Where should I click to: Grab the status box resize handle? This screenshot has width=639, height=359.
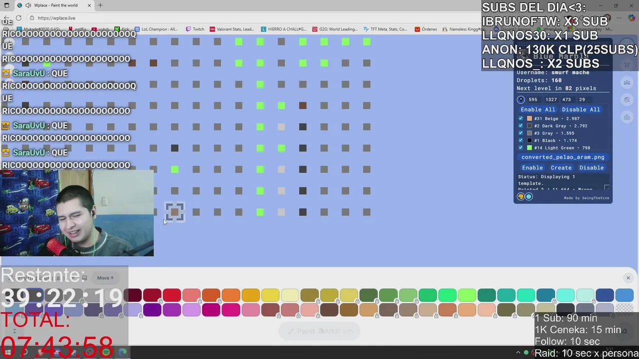(x=607, y=188)
